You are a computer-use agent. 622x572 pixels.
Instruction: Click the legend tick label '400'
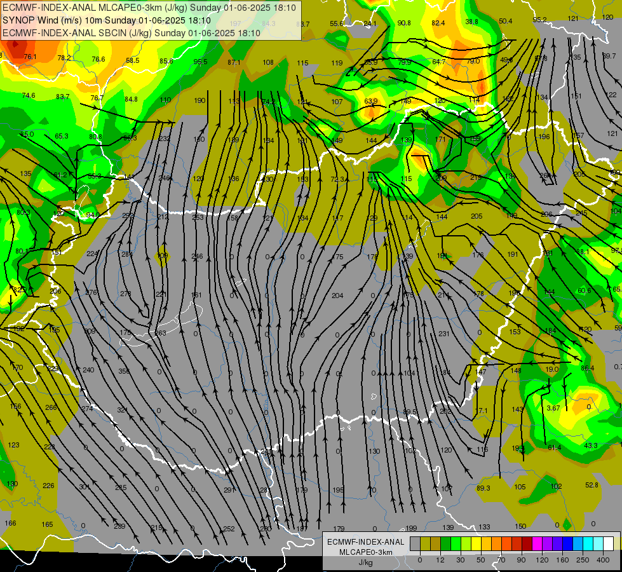pos(603,560)
